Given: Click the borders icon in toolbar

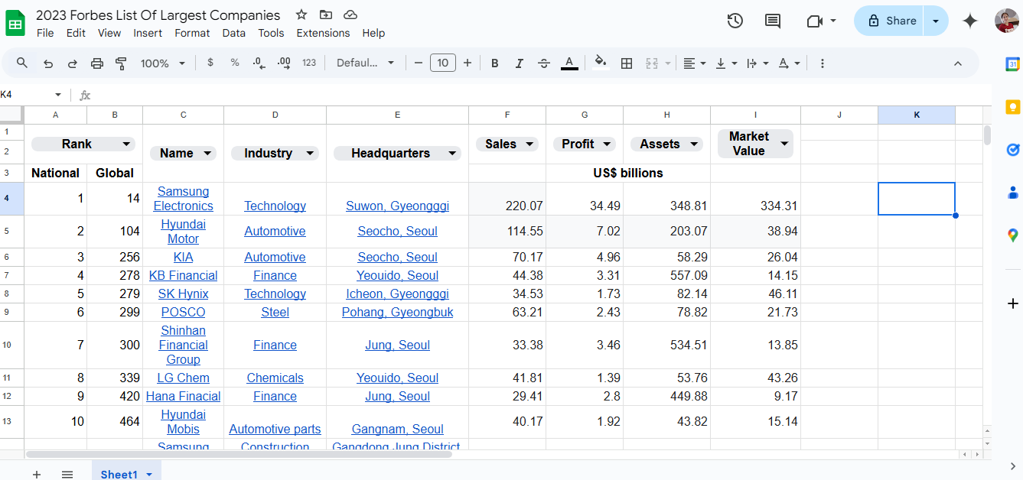Looking at the screenshot, I should [626, 63].
